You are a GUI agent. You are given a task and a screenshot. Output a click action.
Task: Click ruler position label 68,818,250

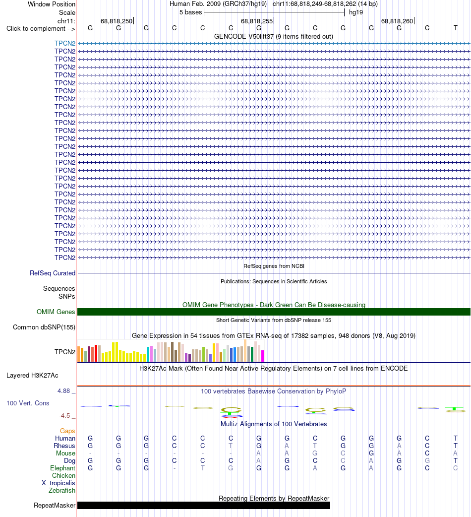click(x=117, y=21)
